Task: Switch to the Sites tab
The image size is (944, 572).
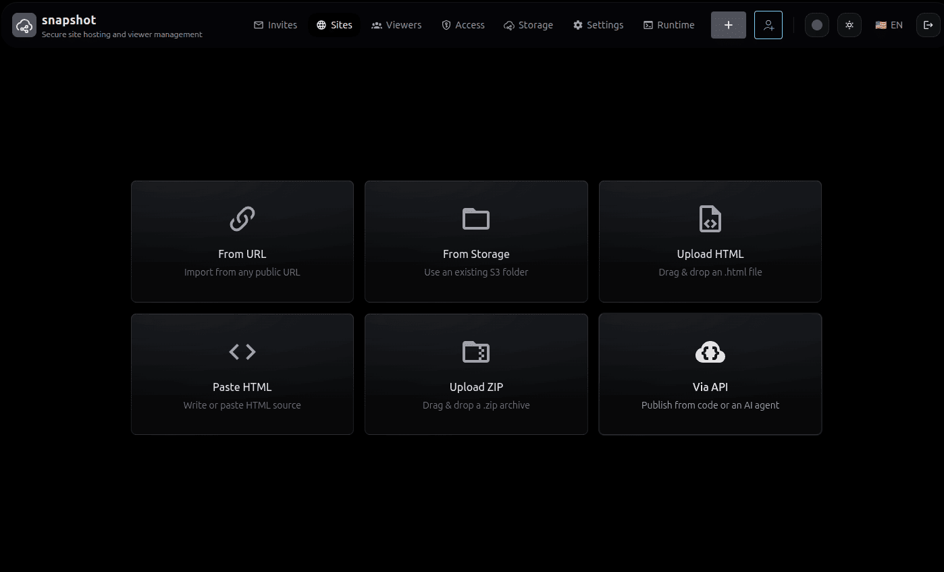Action: pyautogui.click(x=335, y=25)
